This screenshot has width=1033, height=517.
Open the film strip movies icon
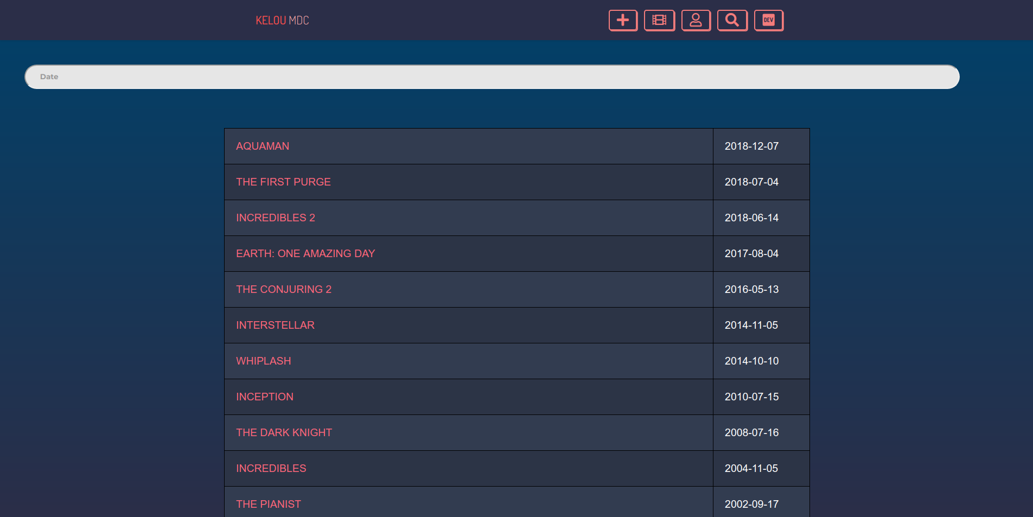[x=659, y=21]
